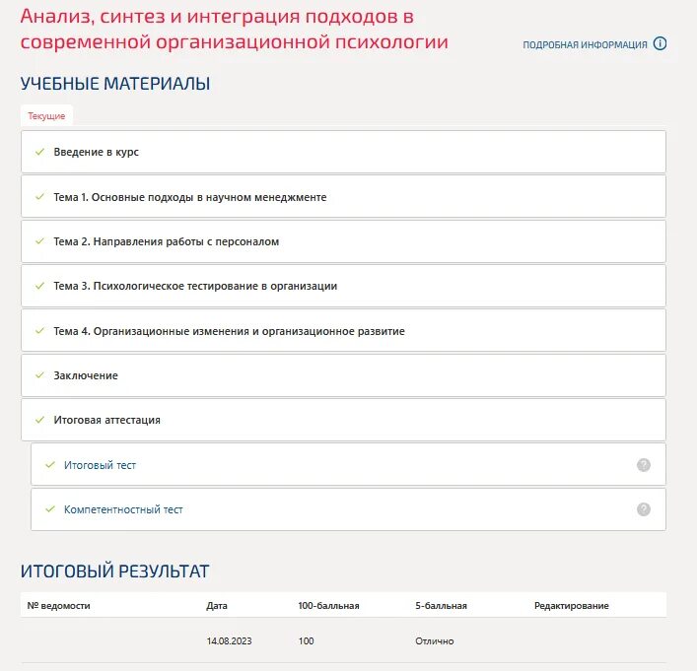697x671 pixels.
Task: Click checkmark icon beside Заключение
Action: point(39,375)
